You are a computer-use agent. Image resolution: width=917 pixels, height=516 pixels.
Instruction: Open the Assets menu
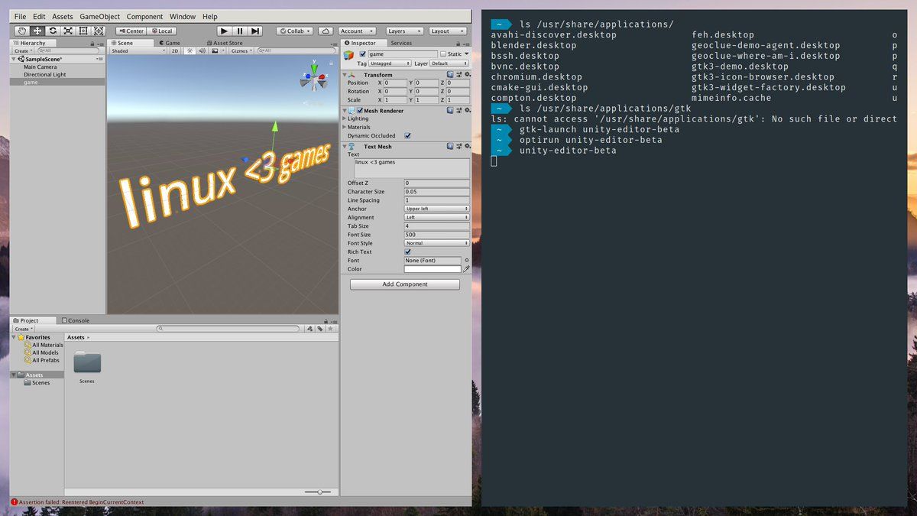click(x=63, y=17)
